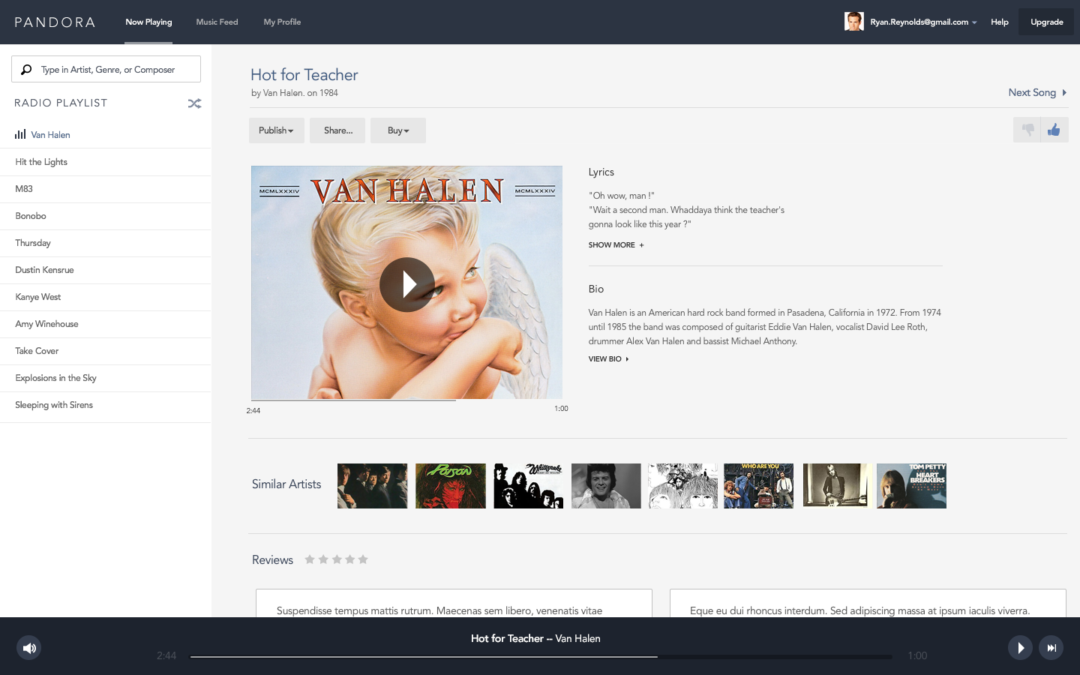Switch to the Now Playing tab

pyautogui.click(x=148, y=22)
